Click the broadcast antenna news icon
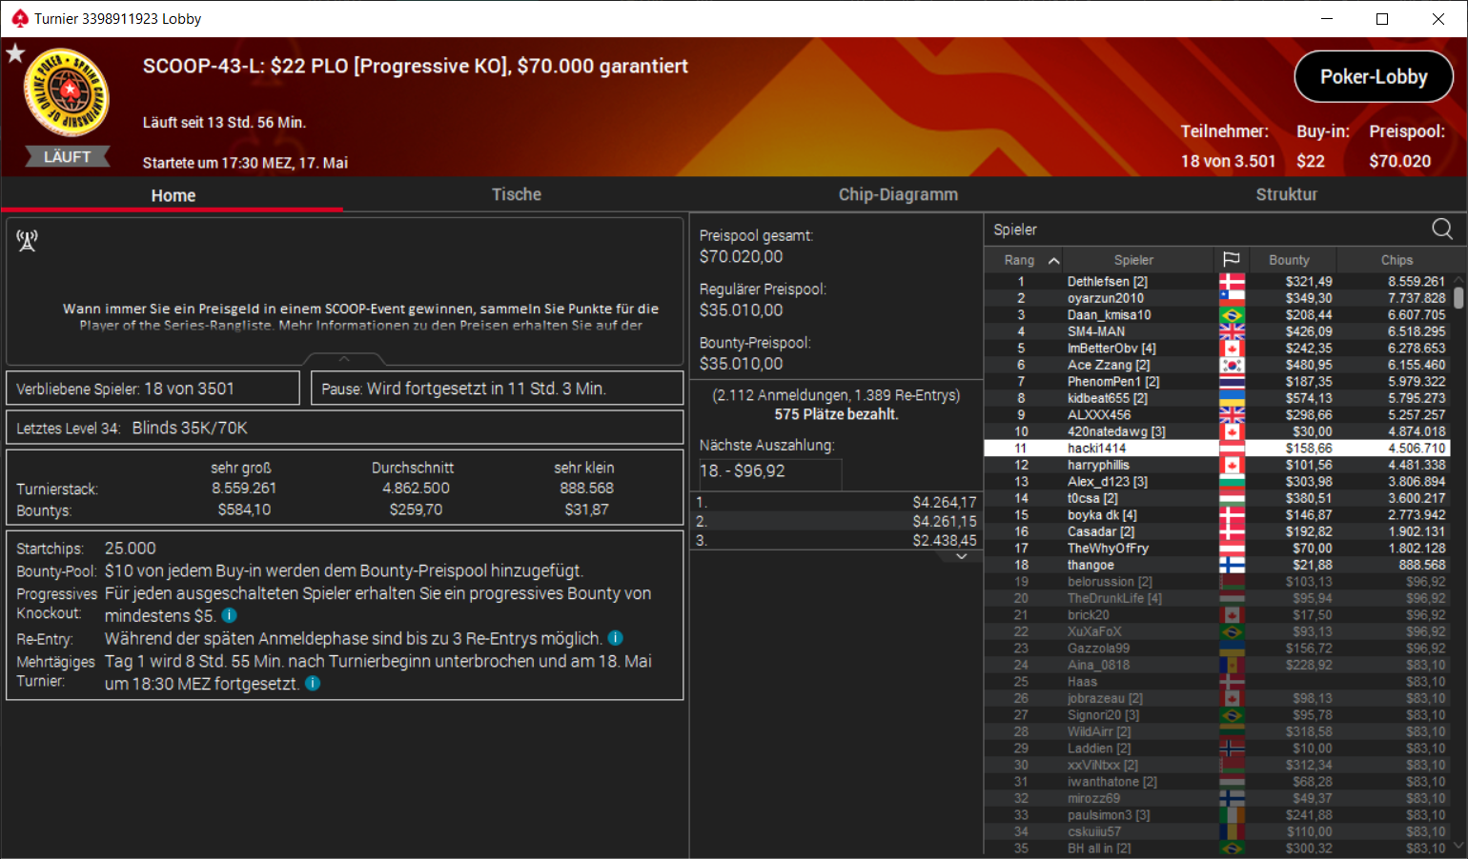This screenshot has width=1468, height=859. pos(27,240)
